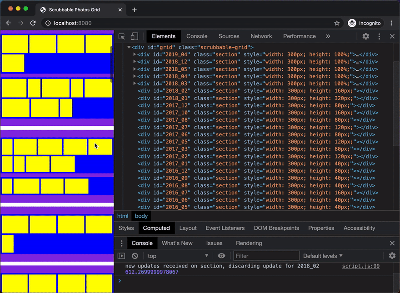This screenshot has width=400, height=293.
Task: Open DevTools settings gear
Action: (366, 36)
